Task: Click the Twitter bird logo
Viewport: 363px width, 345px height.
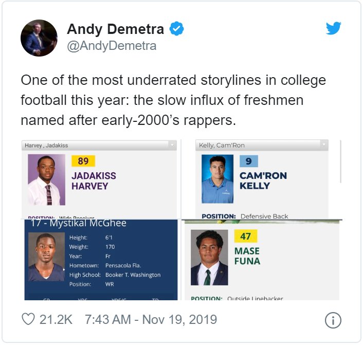Action: [x=333, y=28]
